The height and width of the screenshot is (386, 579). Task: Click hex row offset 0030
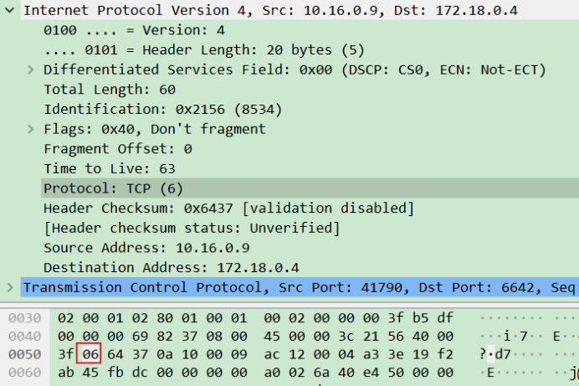23,318
